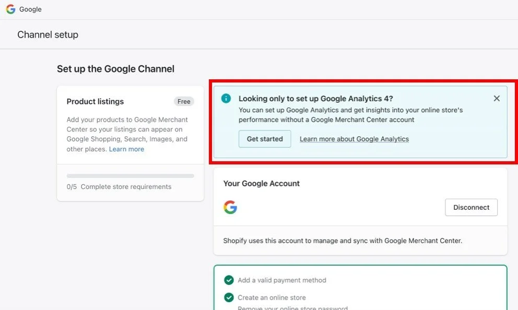Click the Remove your online store password text

click(293, 308)
